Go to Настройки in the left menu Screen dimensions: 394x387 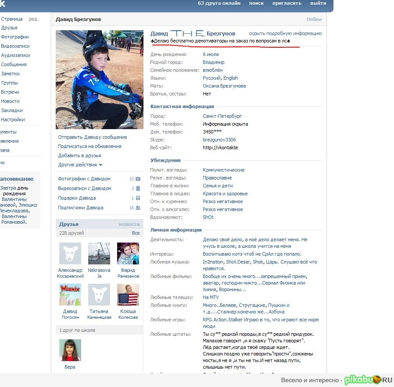[x=13, y=120]
